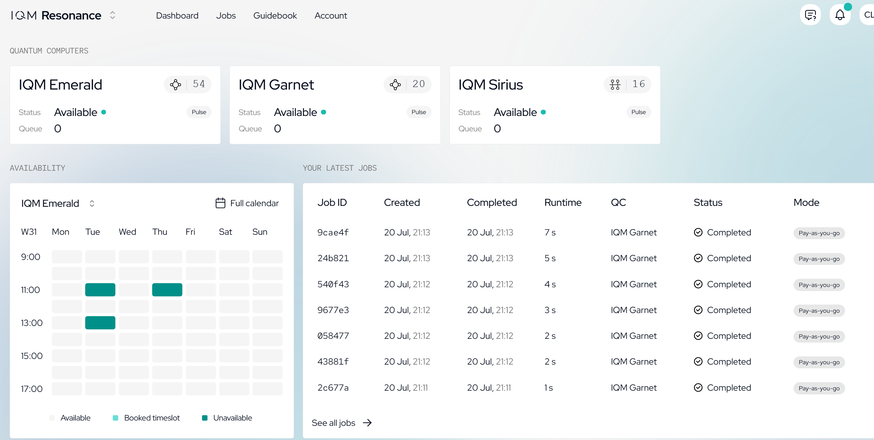Expand the IQM Emerald availability selector
The height and width of the screenshot is (440, 874).
[91, 203]
